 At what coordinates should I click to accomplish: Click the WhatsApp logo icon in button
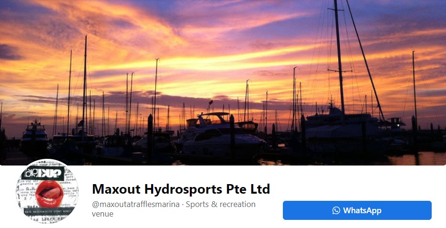(x=336, y=210)
